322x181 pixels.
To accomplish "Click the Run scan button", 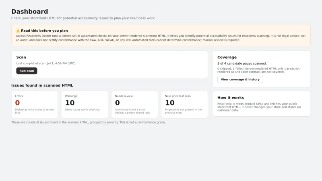I will click(27, 71).
